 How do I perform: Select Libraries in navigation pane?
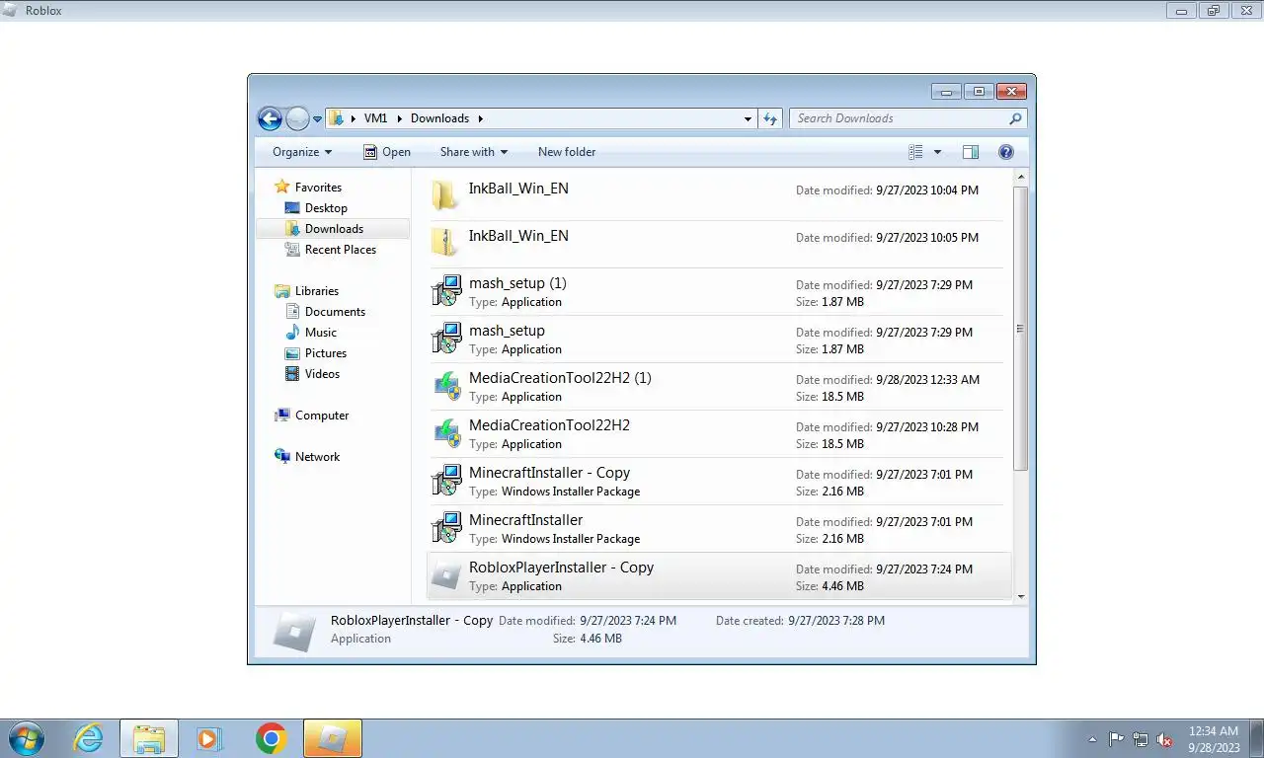pos(316,291)
